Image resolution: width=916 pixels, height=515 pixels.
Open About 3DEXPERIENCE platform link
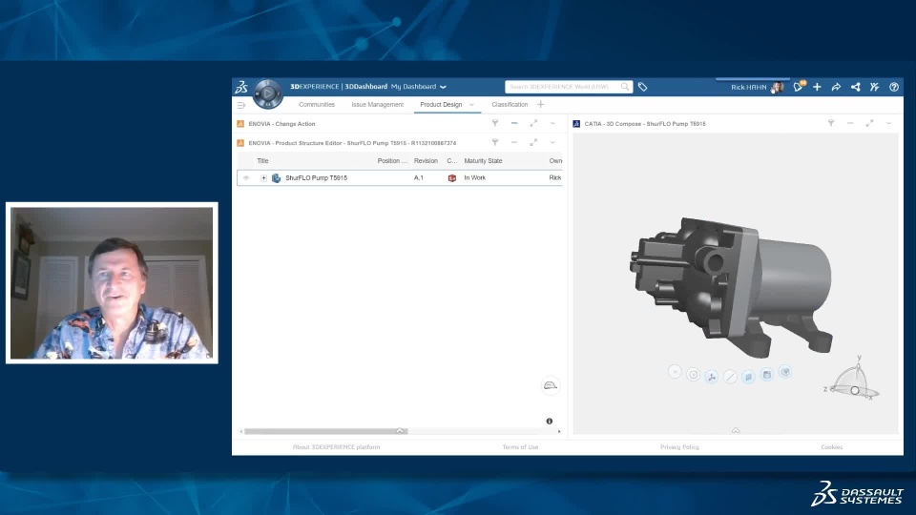coord(336,446)
